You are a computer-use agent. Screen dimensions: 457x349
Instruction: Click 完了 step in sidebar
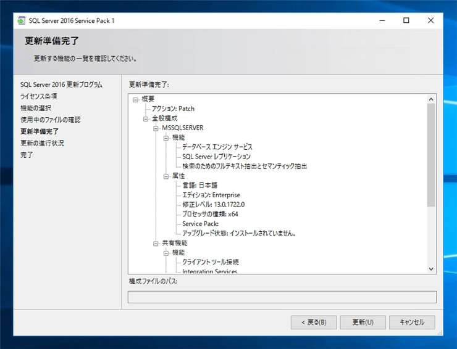[27, 155]
